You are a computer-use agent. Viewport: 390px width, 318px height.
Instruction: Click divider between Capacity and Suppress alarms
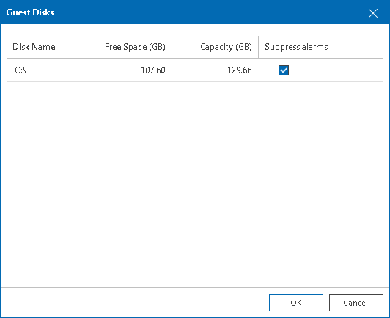point(259,47)
